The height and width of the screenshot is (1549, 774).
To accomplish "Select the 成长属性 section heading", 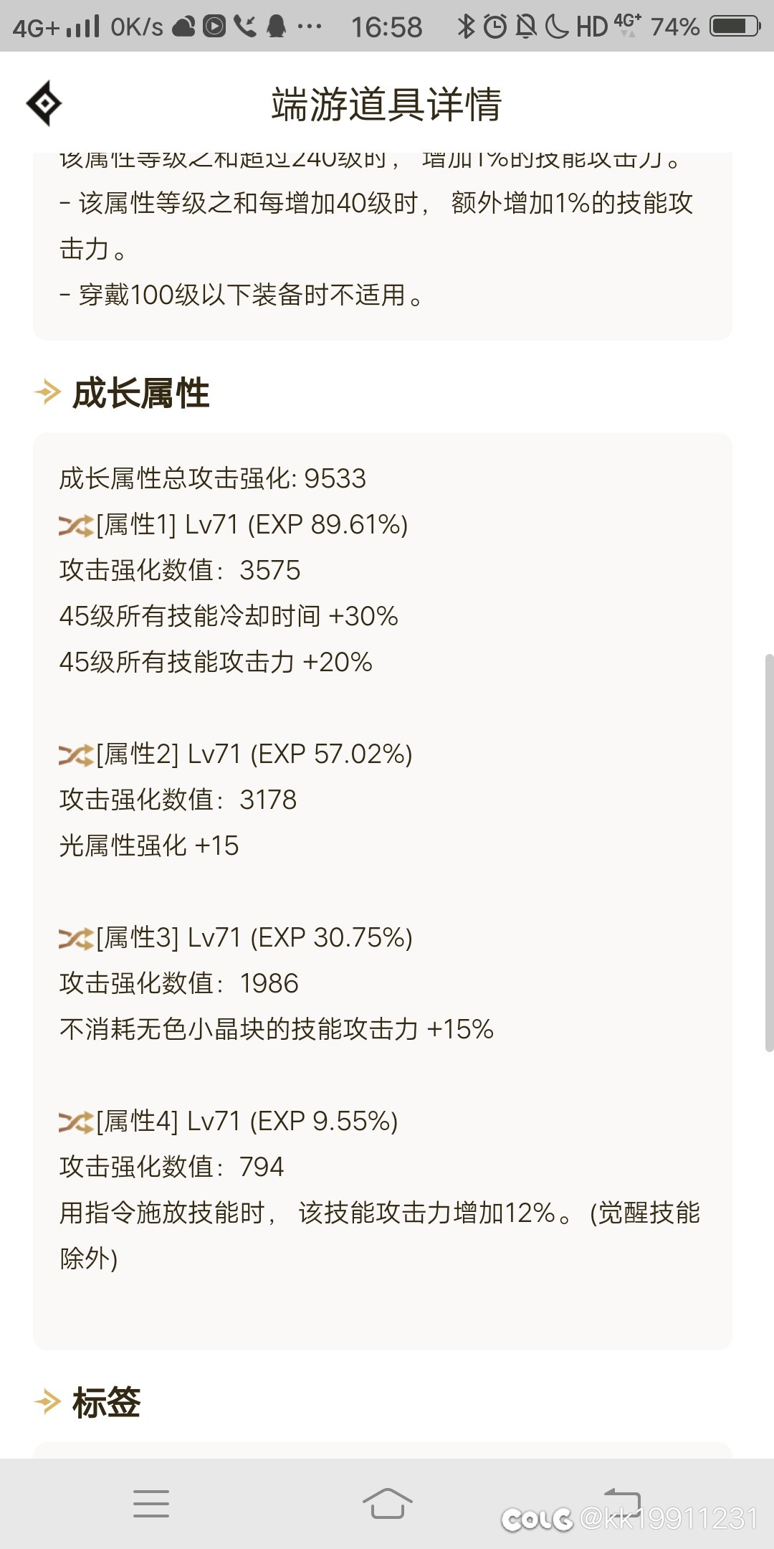I will (141, 394).
